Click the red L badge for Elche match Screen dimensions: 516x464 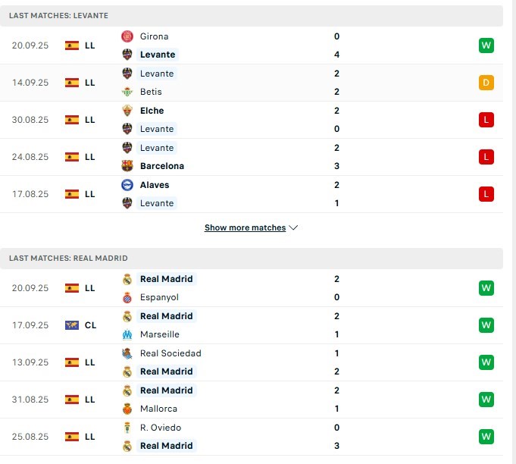(x=486, y=120)
